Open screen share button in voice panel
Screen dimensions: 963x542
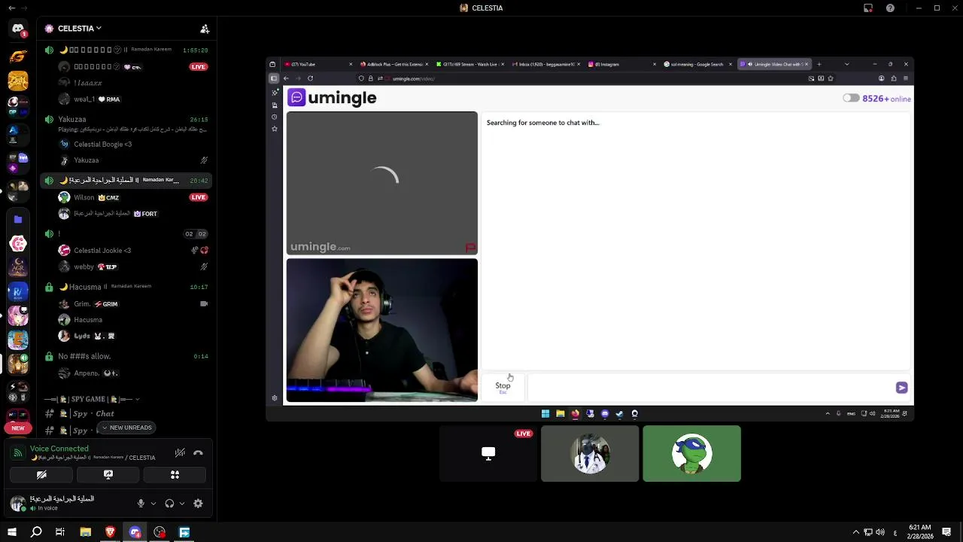tap(108, 475)
